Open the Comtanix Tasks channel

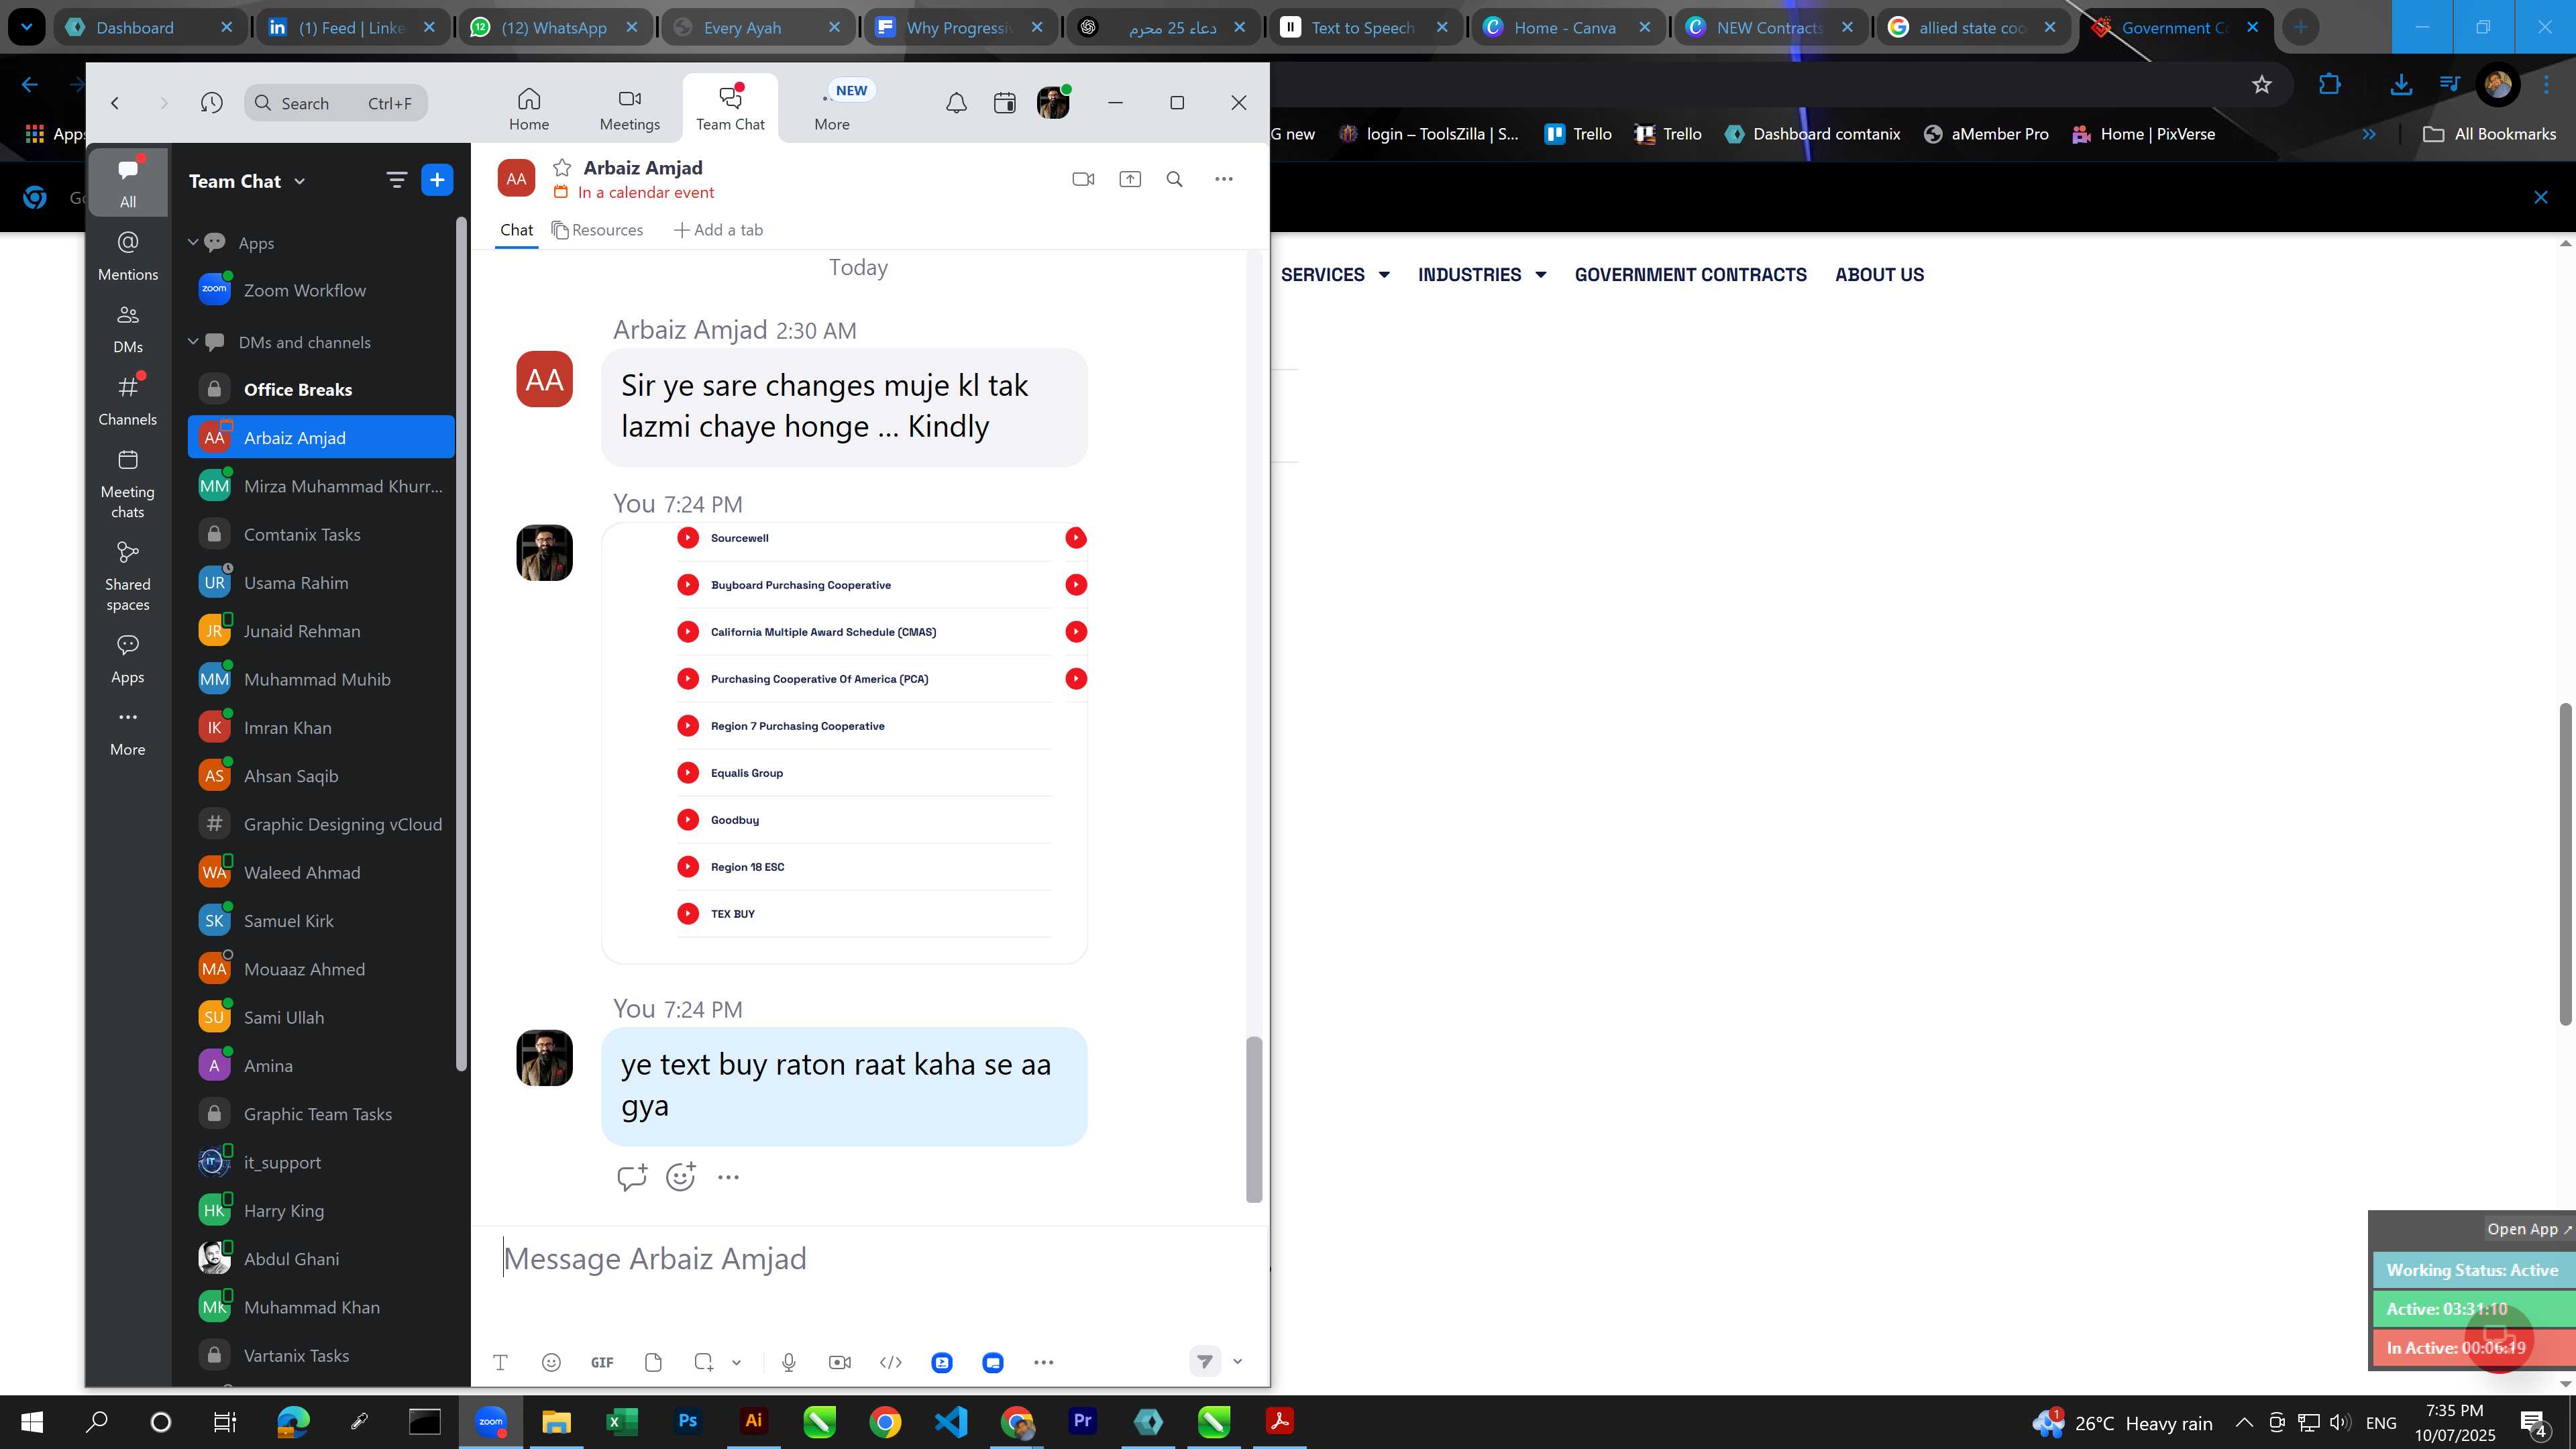click(321, 534)
